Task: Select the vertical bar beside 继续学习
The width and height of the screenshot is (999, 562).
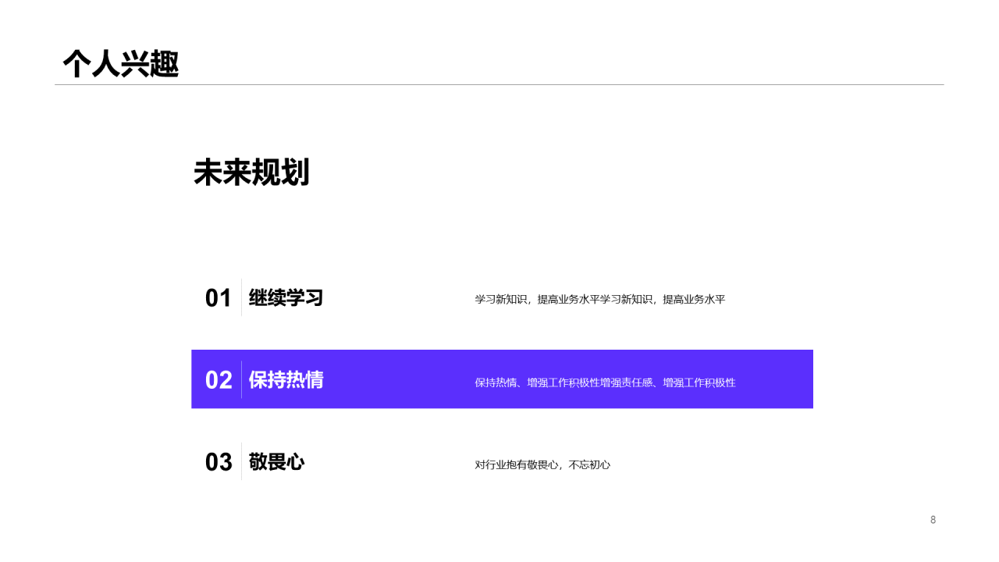Action: 240,297
